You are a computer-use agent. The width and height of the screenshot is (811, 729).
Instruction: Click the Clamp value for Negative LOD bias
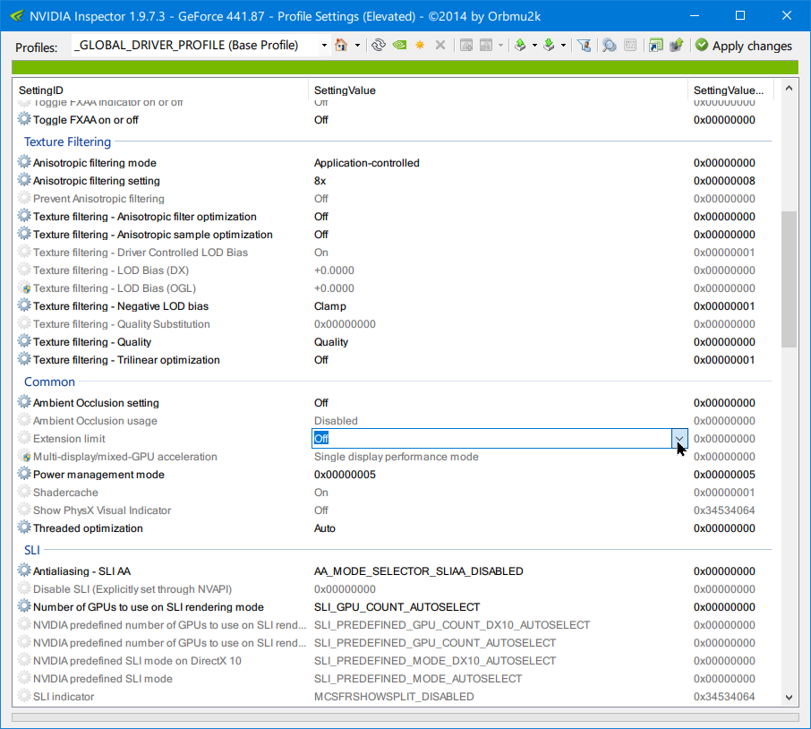[330, 306]
